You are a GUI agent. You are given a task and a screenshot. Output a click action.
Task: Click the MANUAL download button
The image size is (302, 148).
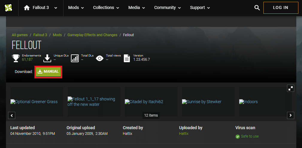[48, 71]
